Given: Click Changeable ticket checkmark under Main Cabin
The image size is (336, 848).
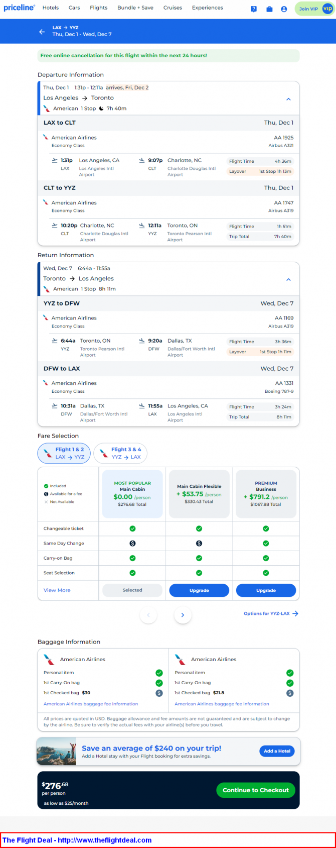Looking at the screenshot, I should pyautogui.click(x=132, y=528).
